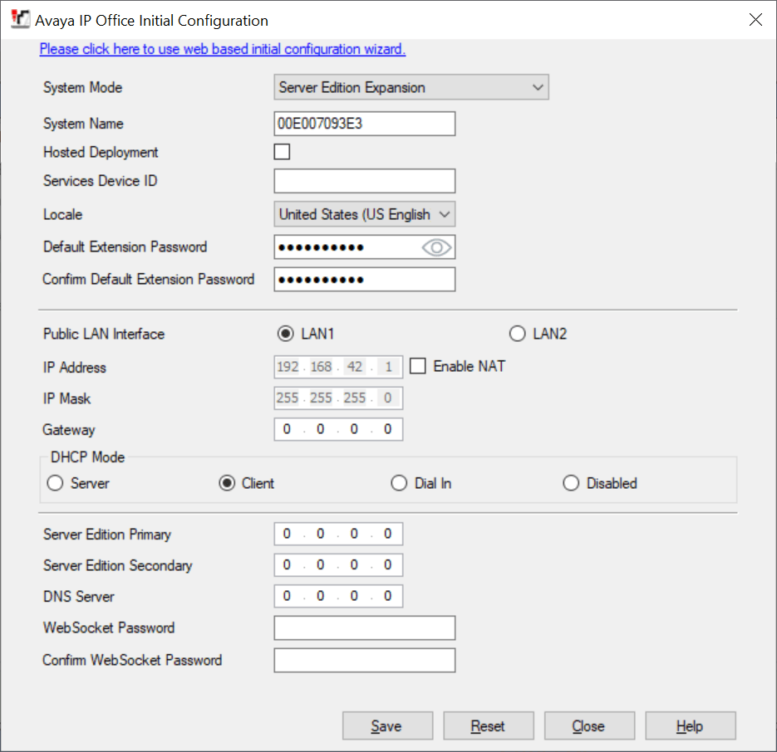Click the "DHCP Mode" group title
Screen dimensions: 777x752
point(88,457)
